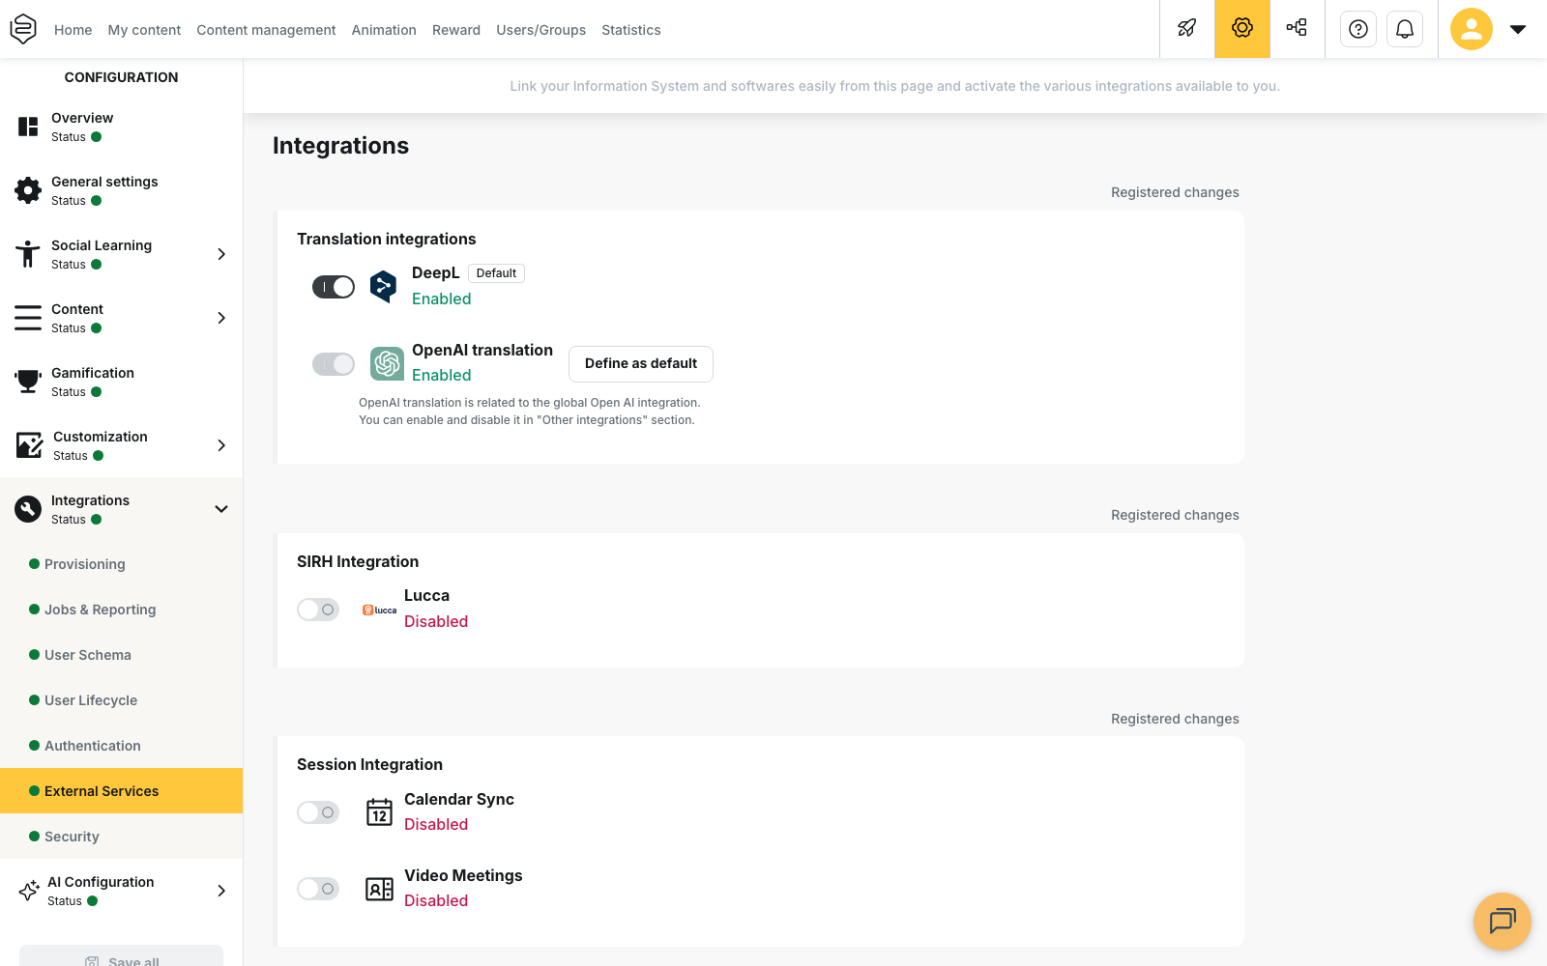Click the OpenAI translation logo icon
This screenshot has height=966, width=1547.
pyautogui.click(x=387, y=363)
